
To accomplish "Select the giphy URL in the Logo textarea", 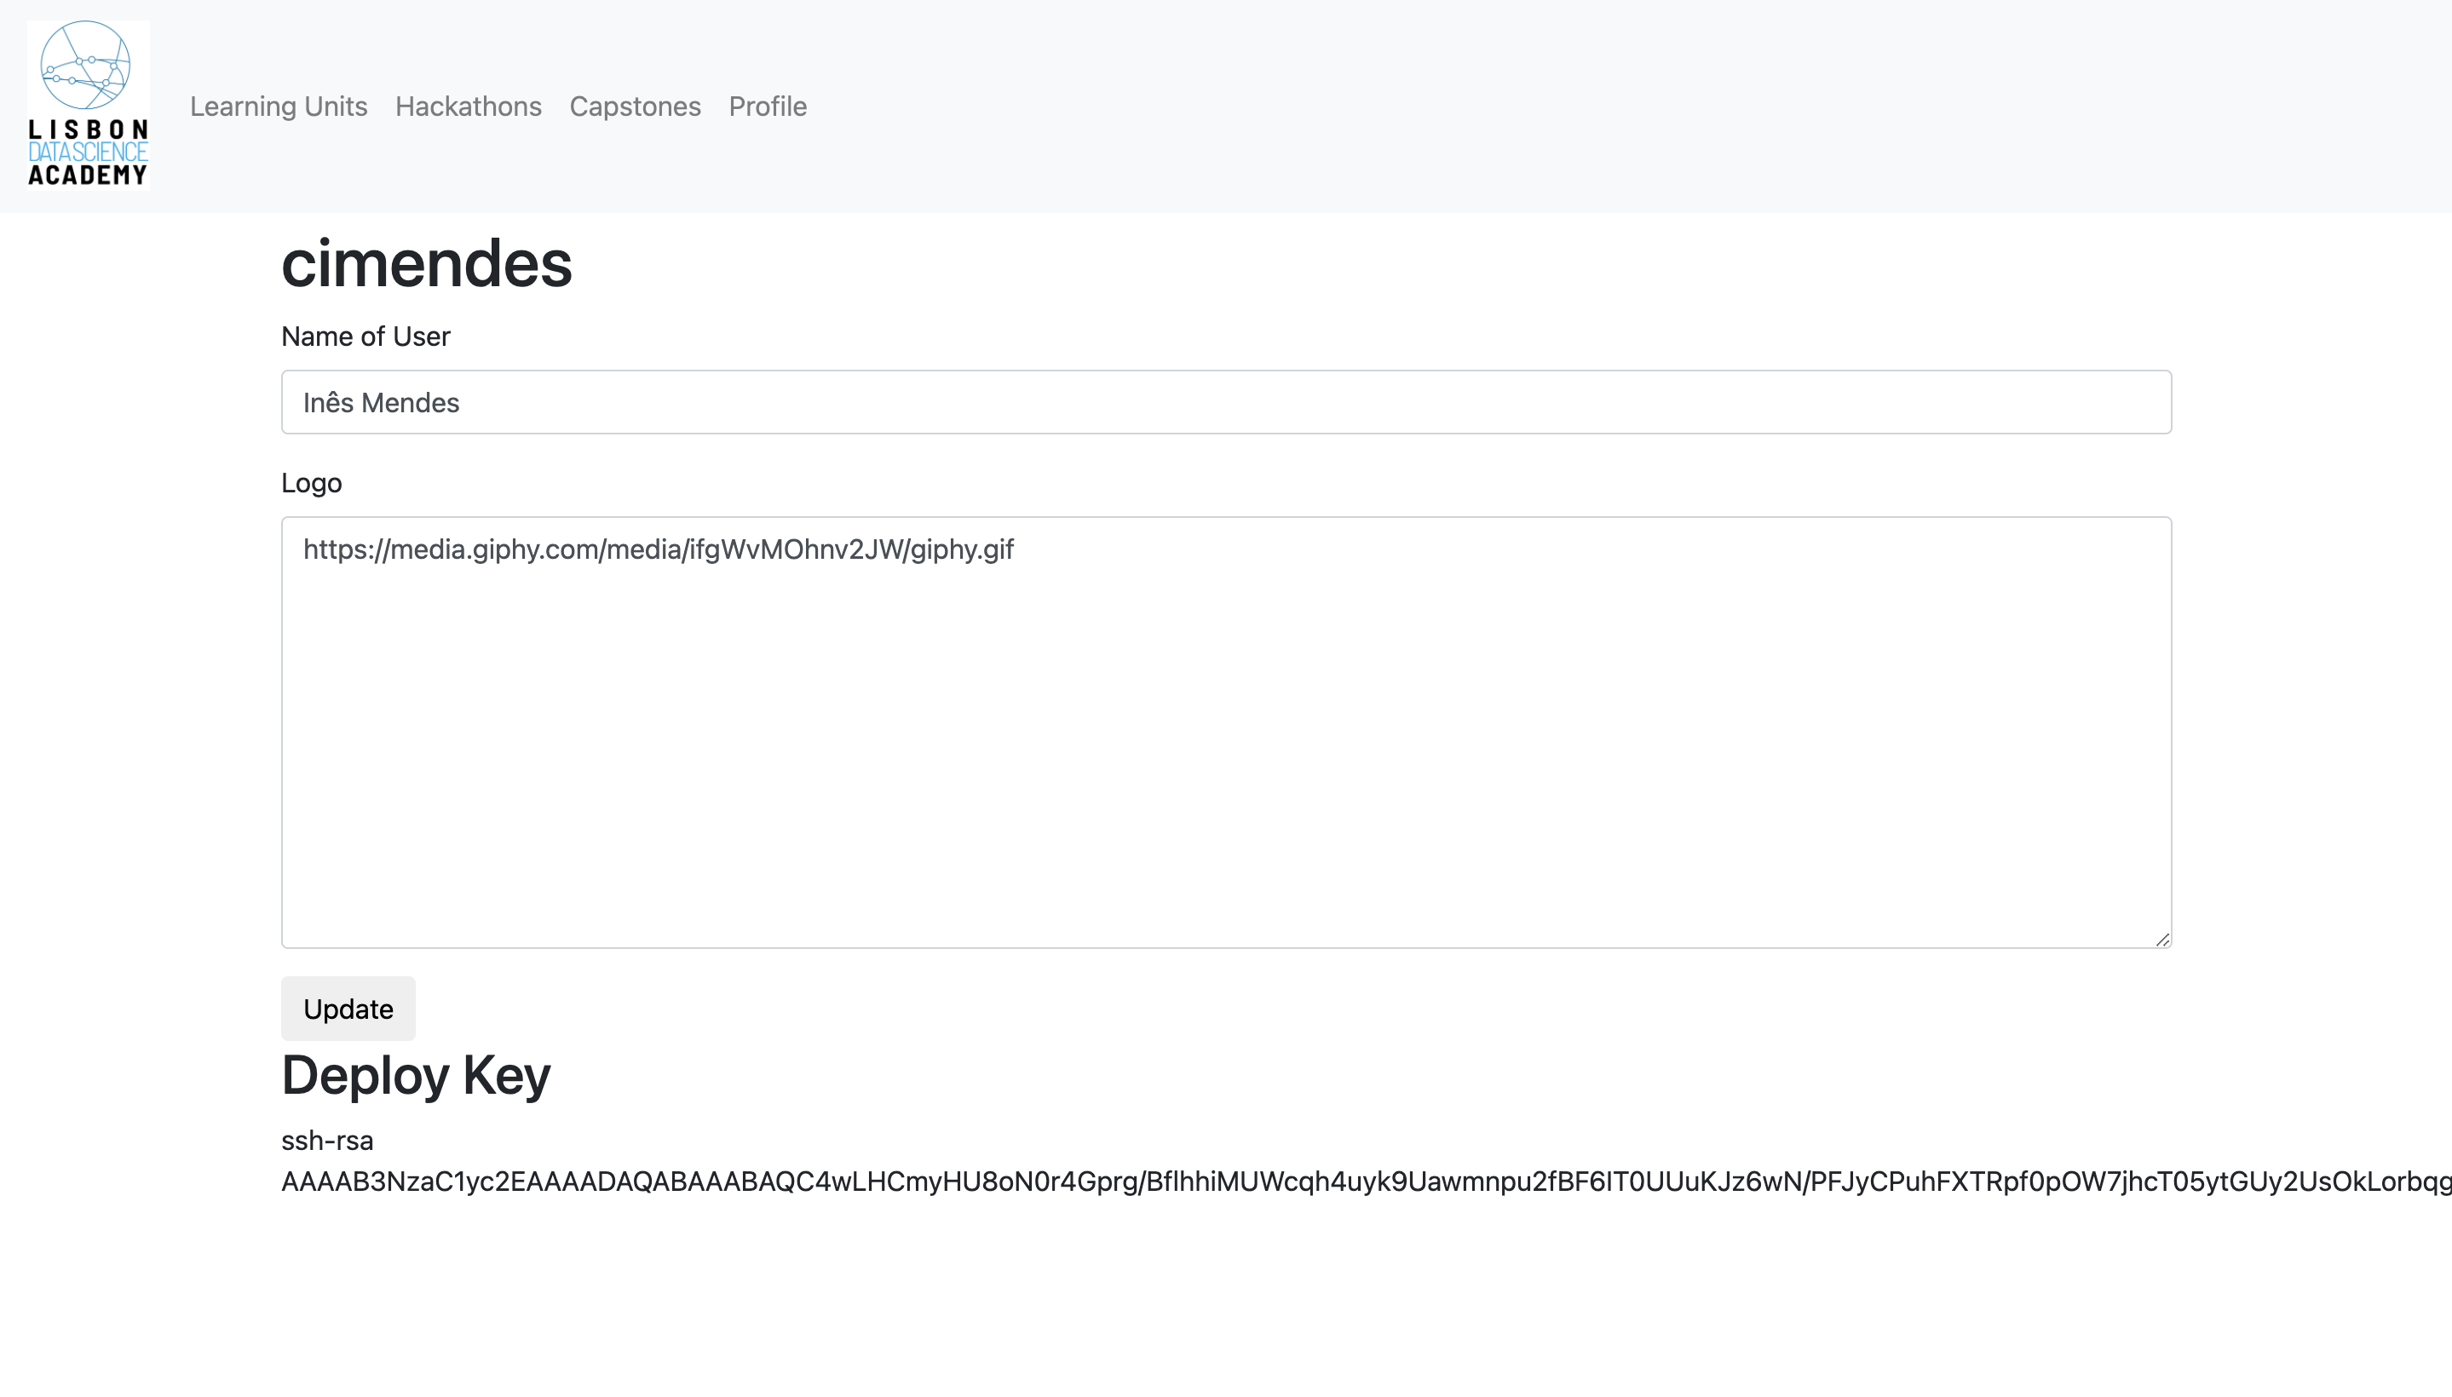I will (659, 549).
